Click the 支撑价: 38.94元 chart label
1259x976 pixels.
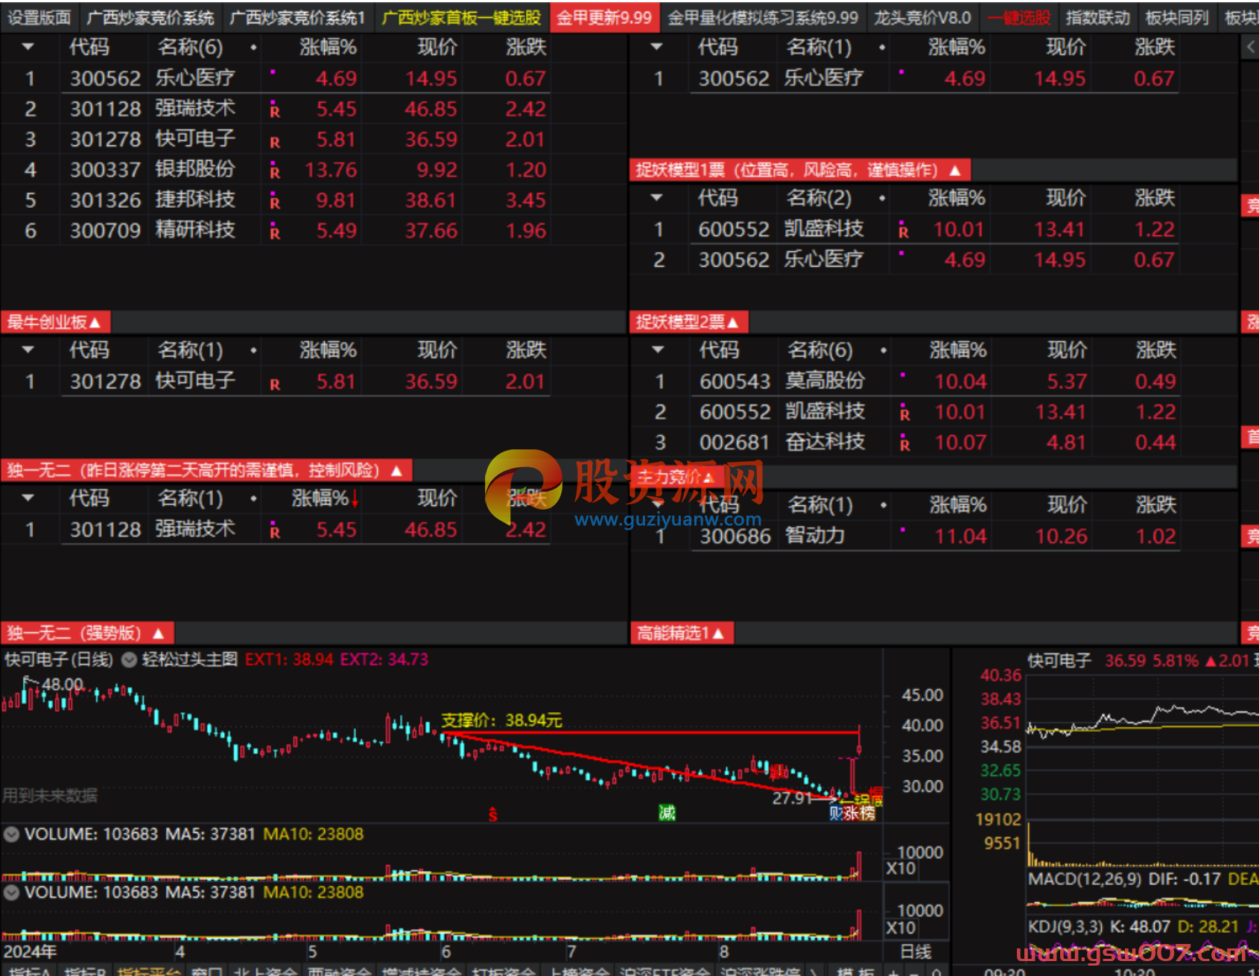[501, 720]
